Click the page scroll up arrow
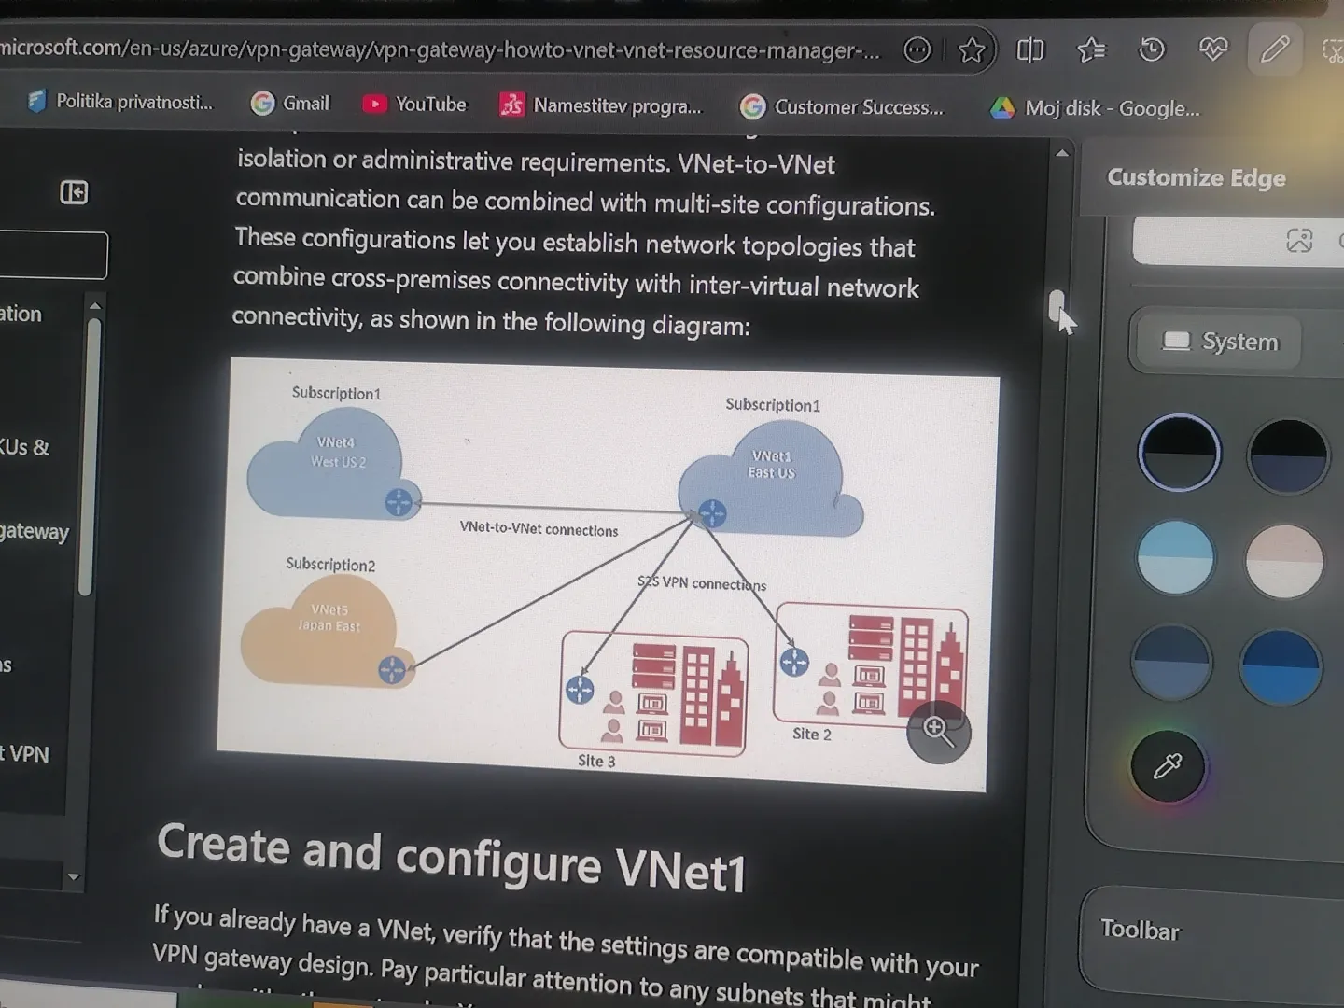Screen dimensions: 1344x1008 tap(1062, 152)
